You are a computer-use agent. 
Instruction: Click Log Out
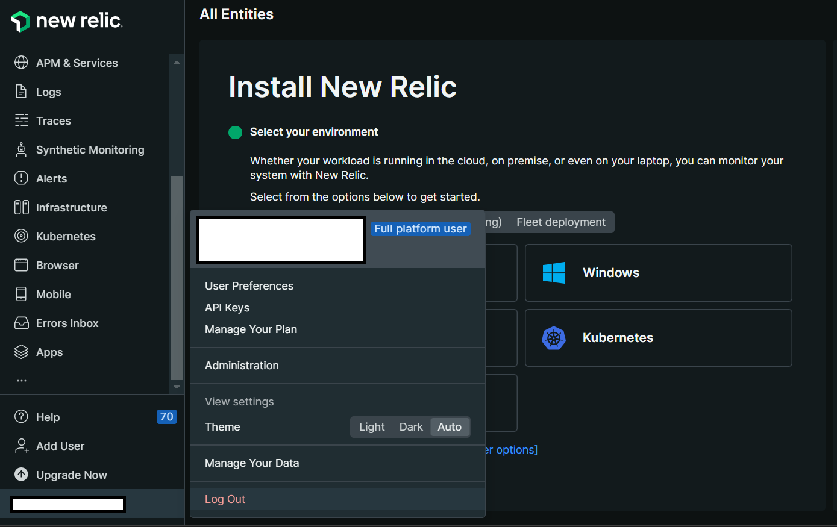(225, 499)
